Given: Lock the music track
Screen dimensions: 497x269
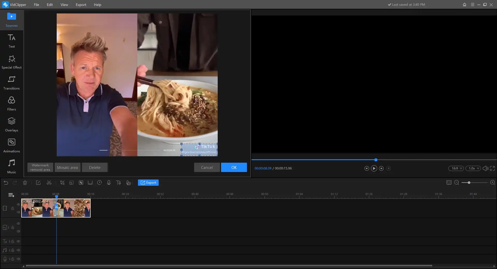Looking at the screenshot, I should (x=12, y=250).
